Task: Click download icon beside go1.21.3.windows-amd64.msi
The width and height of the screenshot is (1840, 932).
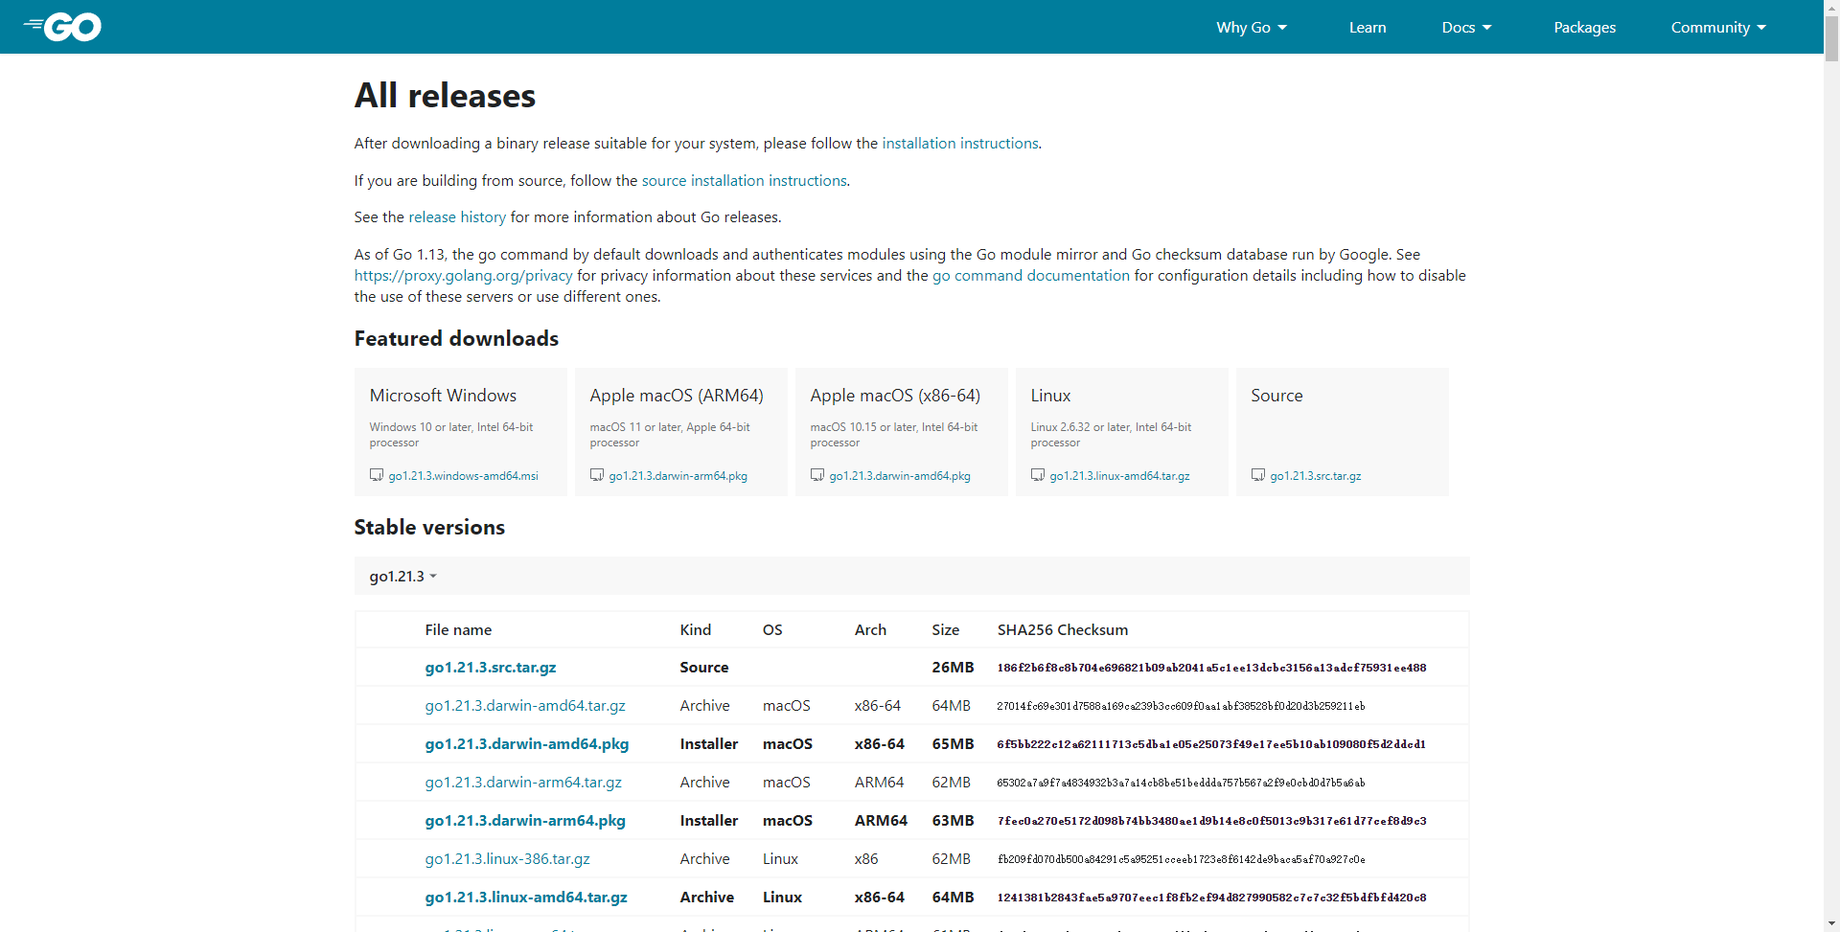Action: tap(377, 475)
